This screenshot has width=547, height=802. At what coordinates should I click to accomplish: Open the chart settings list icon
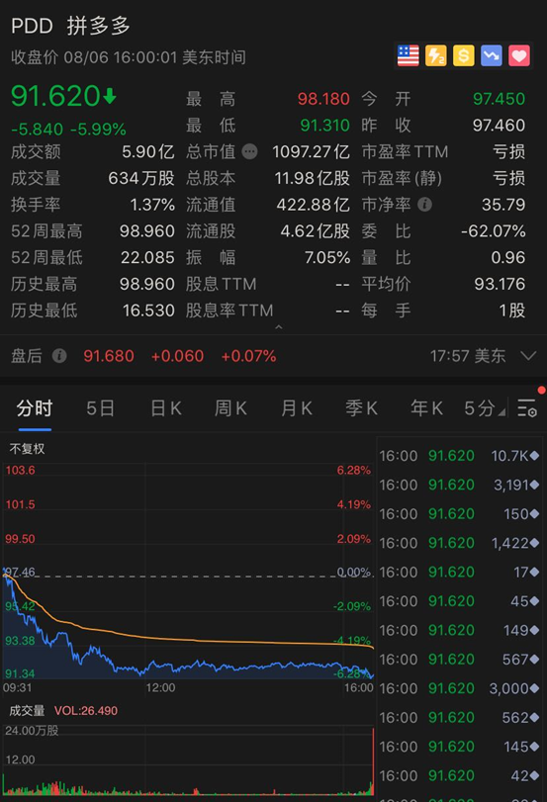click(527, 408)
